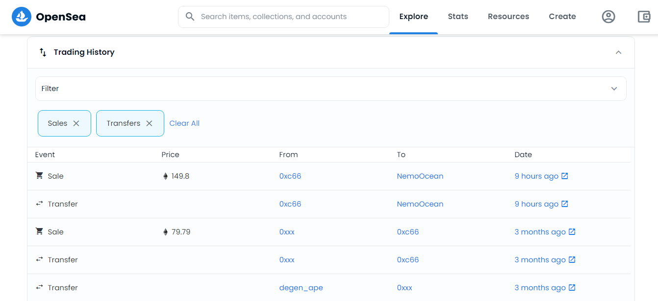Open the wallet icon
This screenshot has width=658, height=301.
(x=644, y=17)
